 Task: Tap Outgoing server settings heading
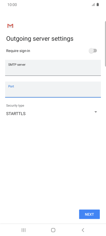(40, 39)
